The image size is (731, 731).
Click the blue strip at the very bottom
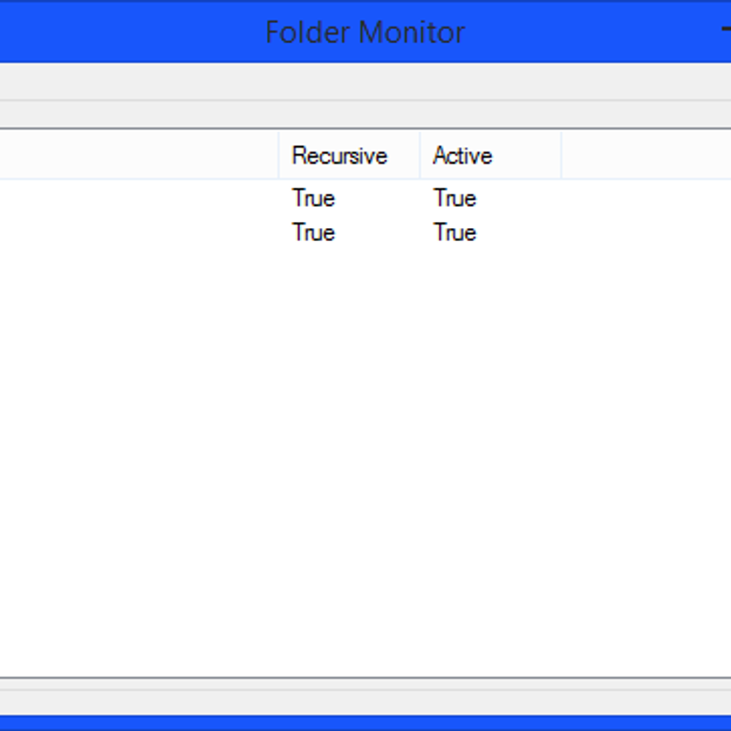click(x=365, y=725)
